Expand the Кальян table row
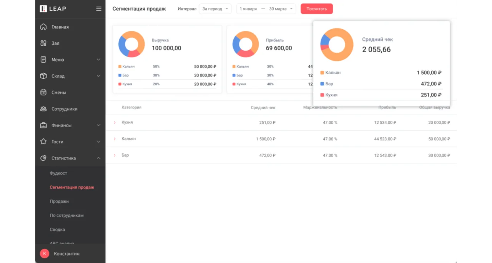Viewport: 492px width, 263px height. coord(115,139)
